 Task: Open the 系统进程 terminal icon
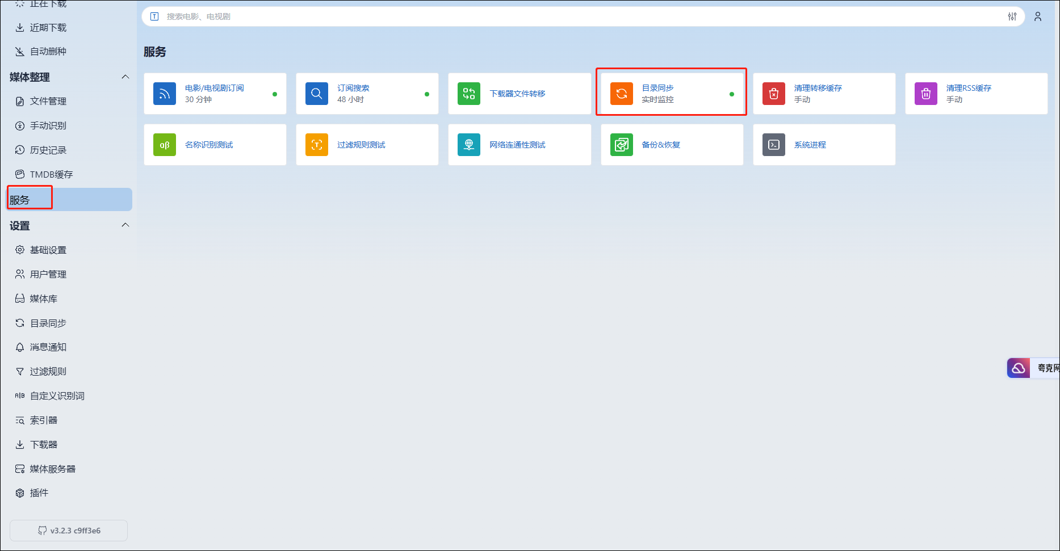pyautogui.click(x=773, y=145)
